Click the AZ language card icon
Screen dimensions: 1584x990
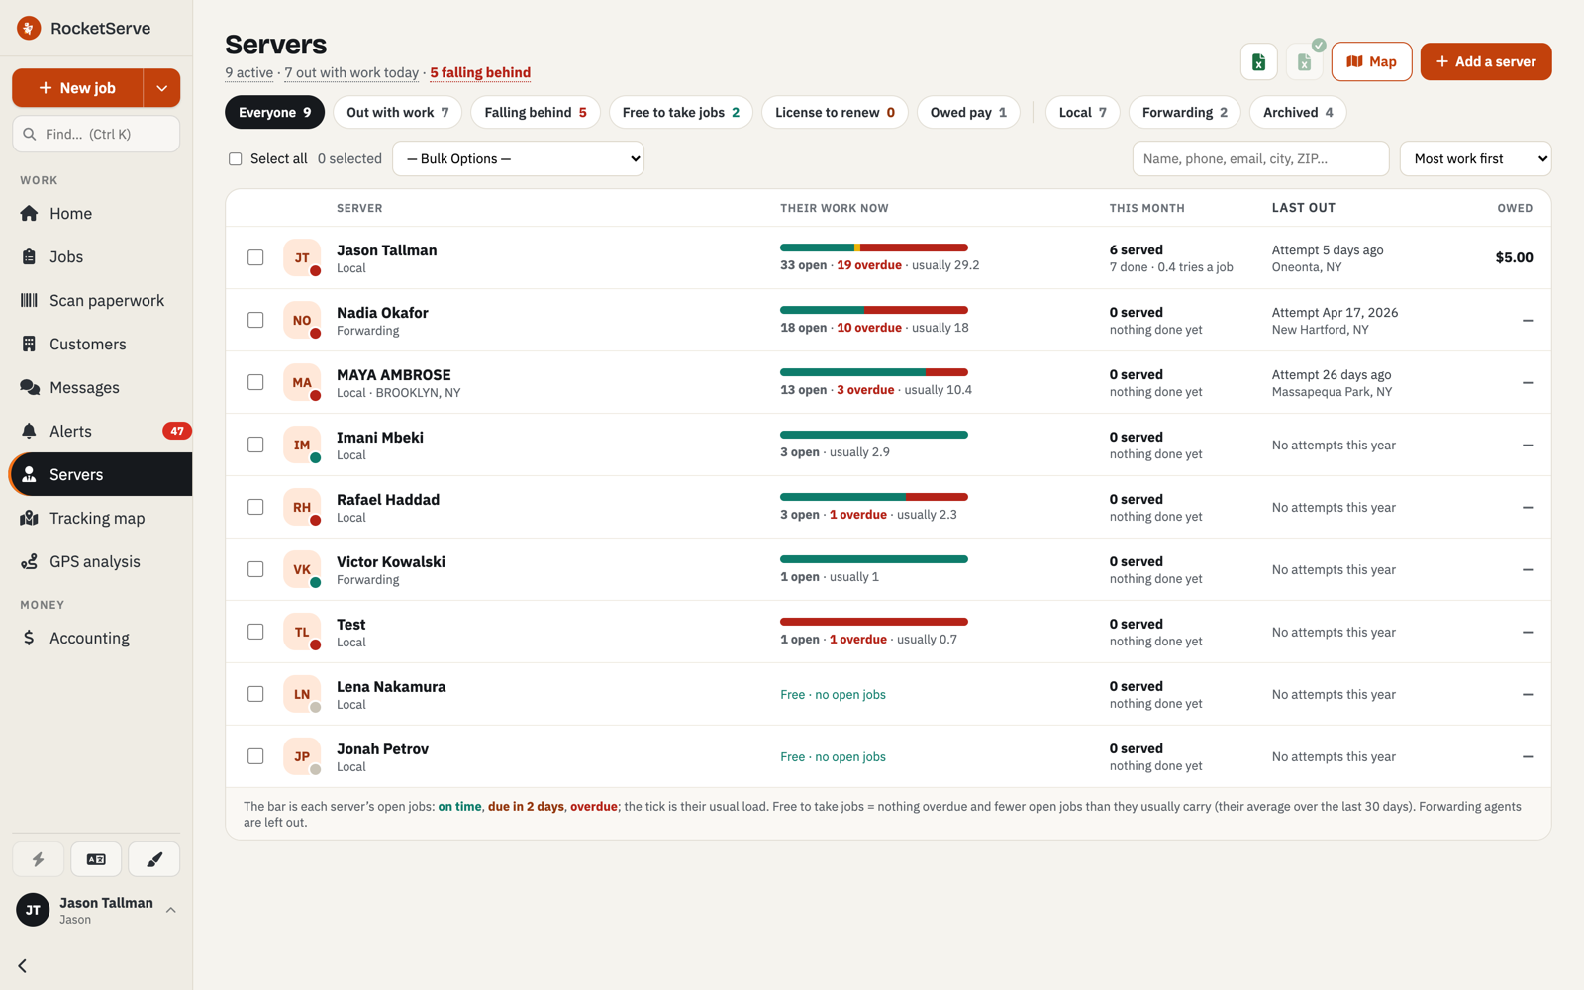pyautogui.click(x=96, y=859)
